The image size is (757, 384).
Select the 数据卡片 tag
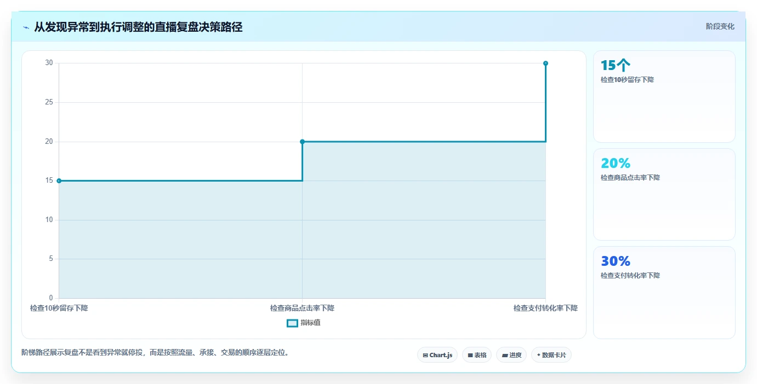(551, 355)
